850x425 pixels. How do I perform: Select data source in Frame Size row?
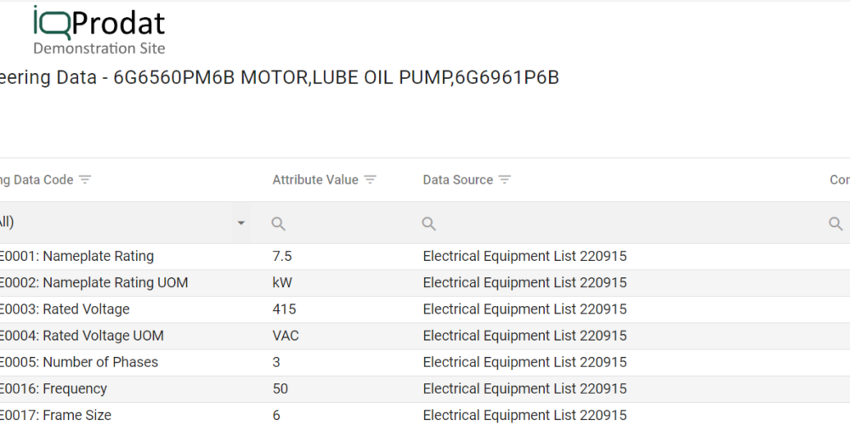(x=524, y=416)
